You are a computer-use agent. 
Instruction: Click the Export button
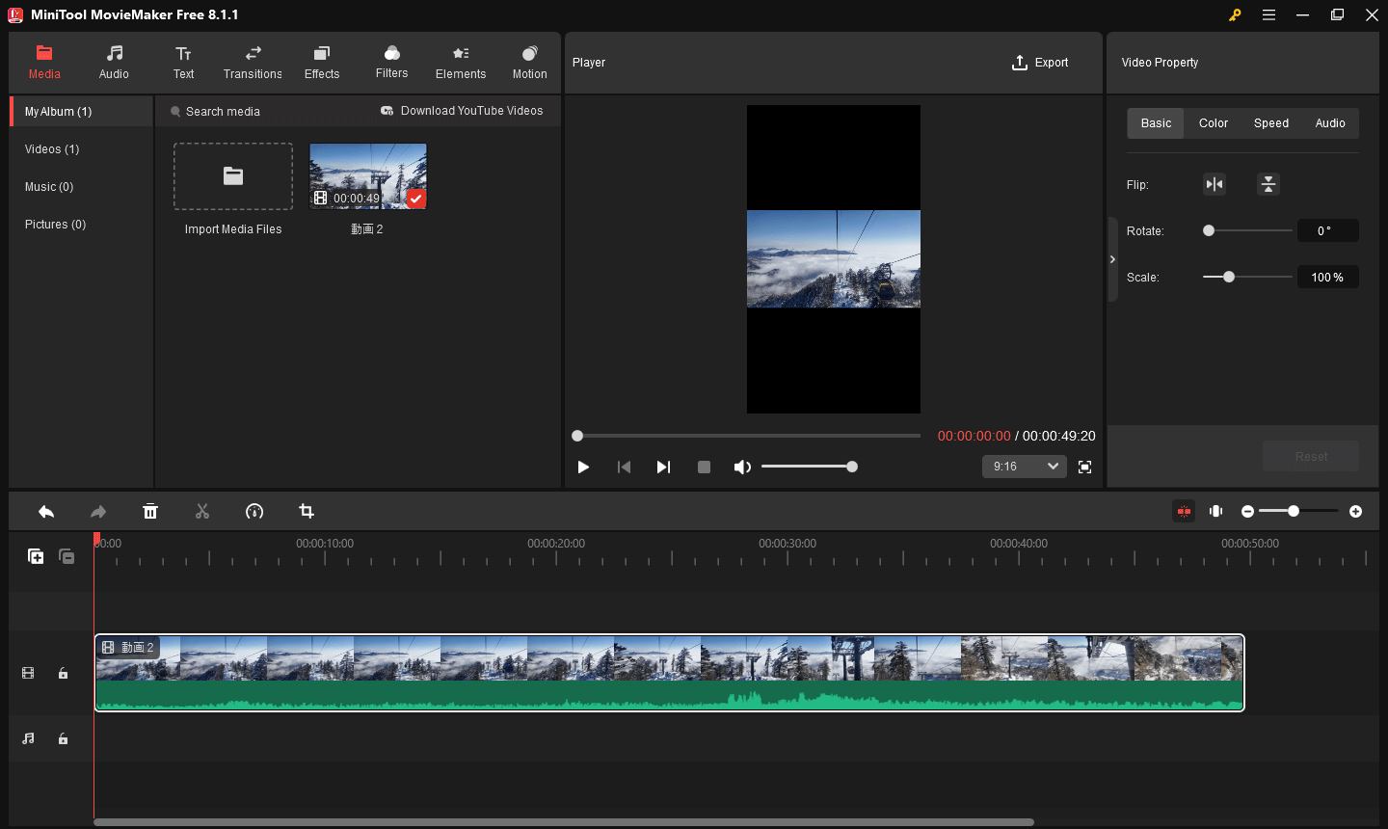coord(1040,63)
